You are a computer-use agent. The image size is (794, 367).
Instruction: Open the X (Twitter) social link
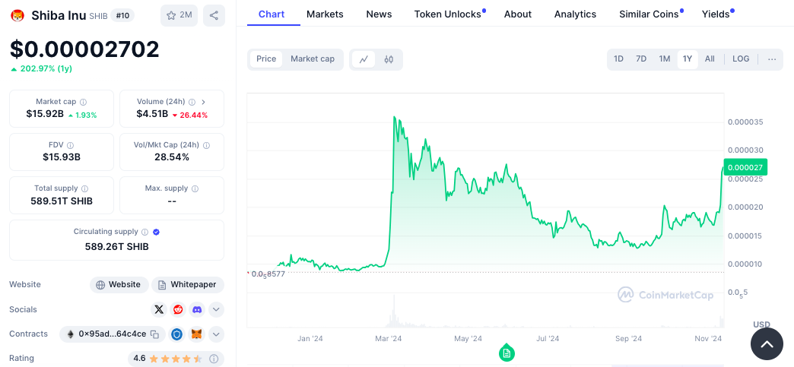point(159,309)
